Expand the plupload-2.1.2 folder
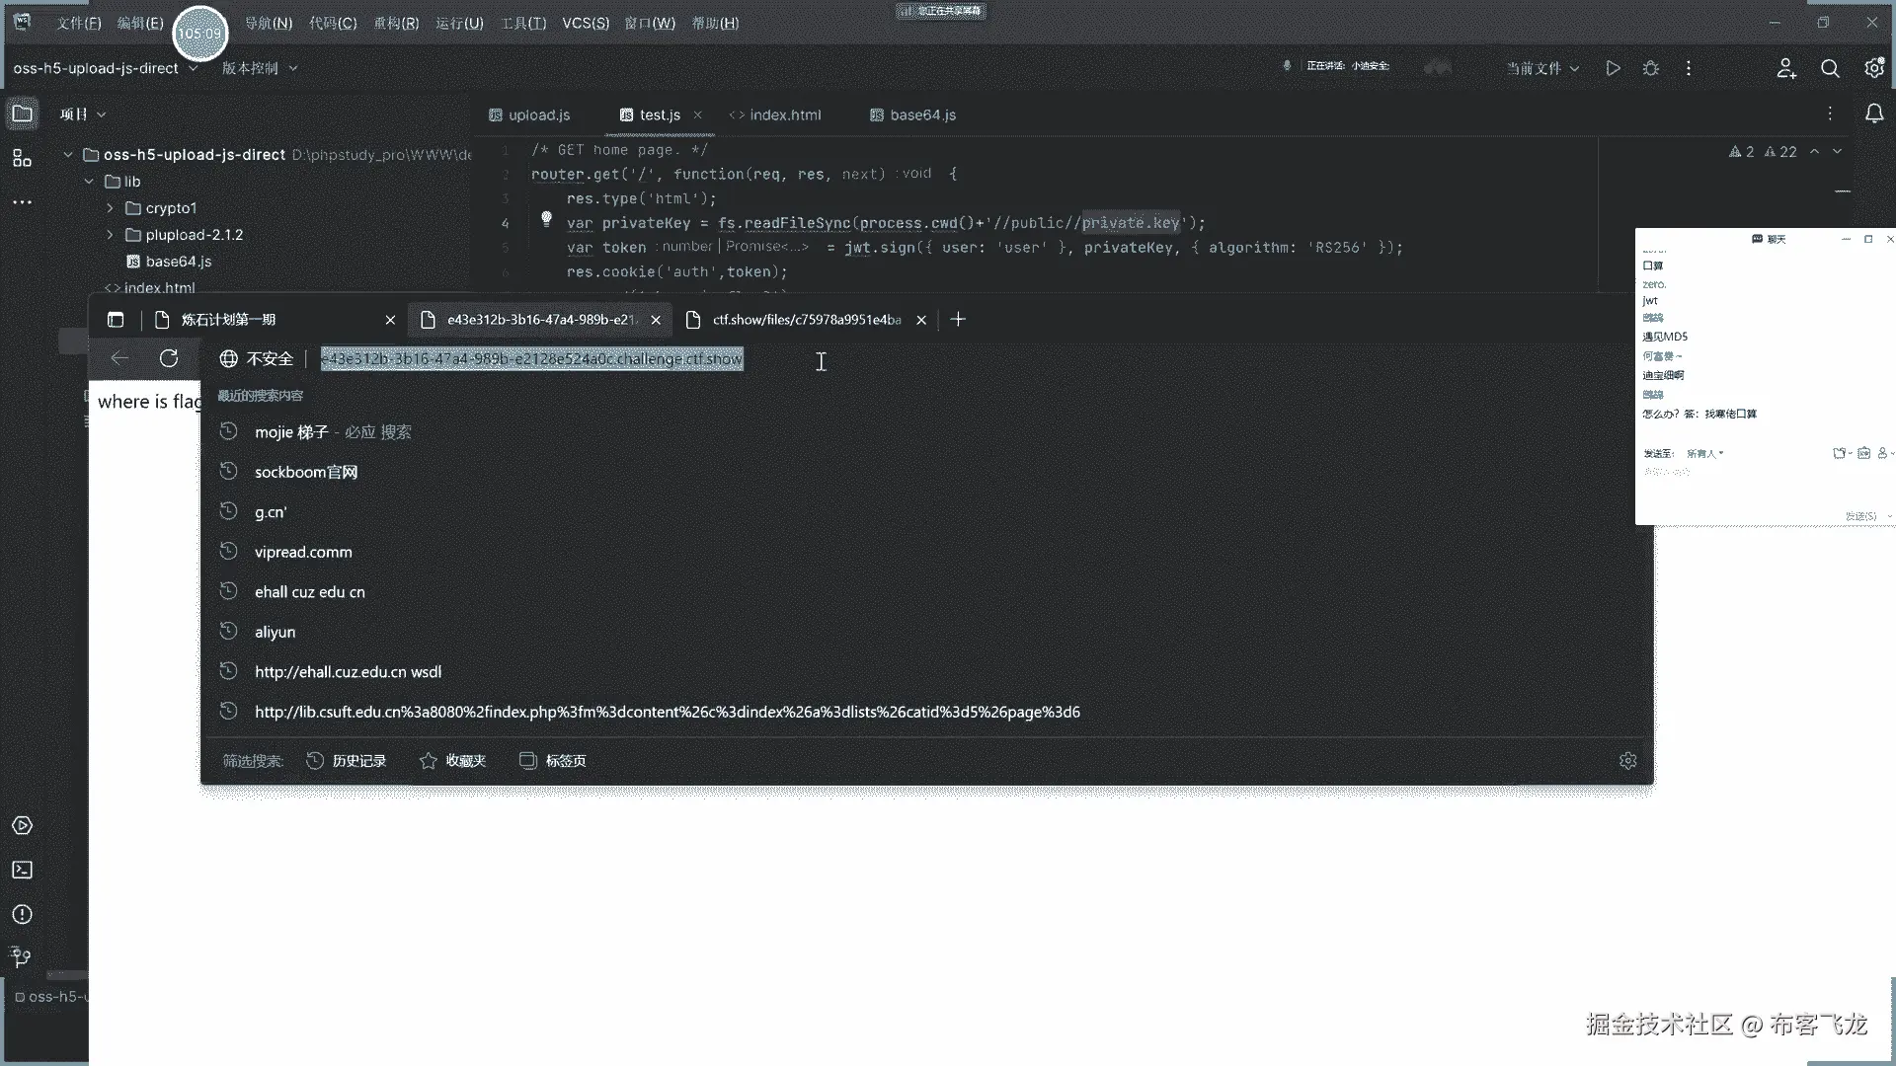The height and width of the screenshot is (1066, 1896). pos(110,235)
